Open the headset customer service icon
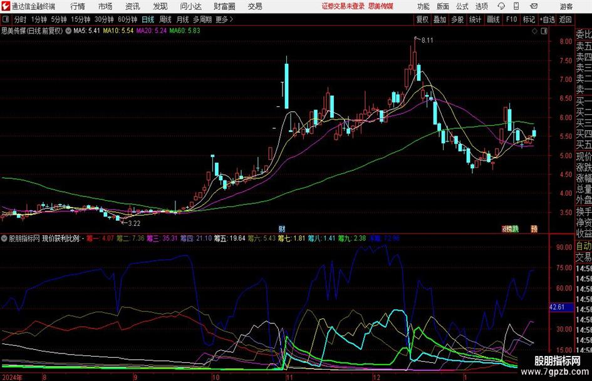The image size is (592, 381). pos(501,6)
